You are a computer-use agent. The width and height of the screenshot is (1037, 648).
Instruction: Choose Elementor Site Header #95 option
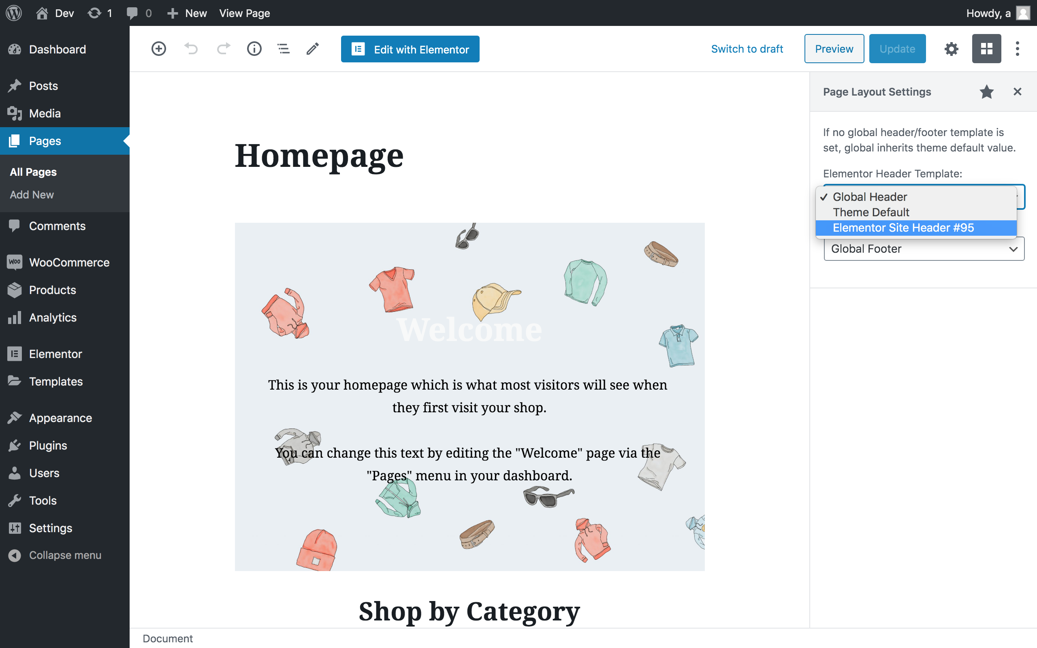tap(916, 228)
